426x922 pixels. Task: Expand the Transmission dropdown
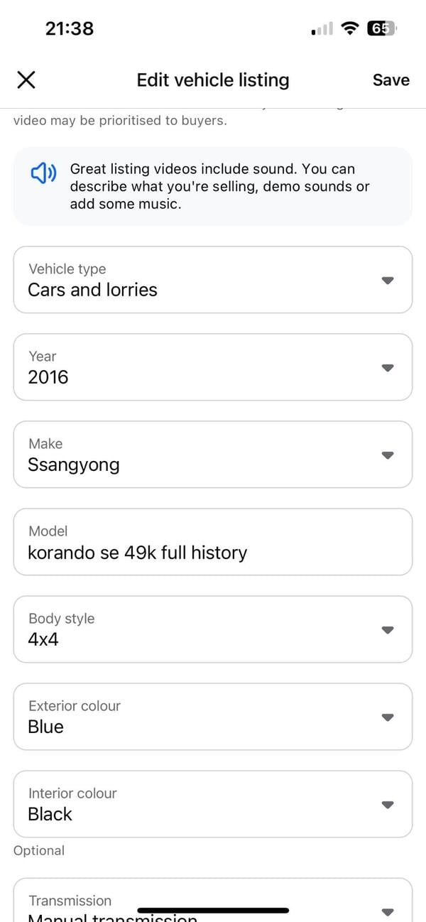click(213, 902)
